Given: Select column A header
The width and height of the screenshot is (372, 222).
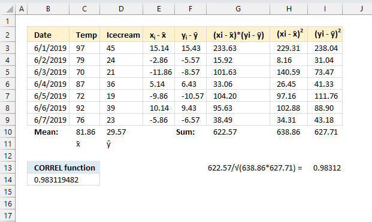Looking at the screenshot, I should coord(22,9).
